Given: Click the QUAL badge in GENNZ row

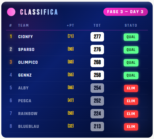Looking at the screenshot, I should point(131,76).
